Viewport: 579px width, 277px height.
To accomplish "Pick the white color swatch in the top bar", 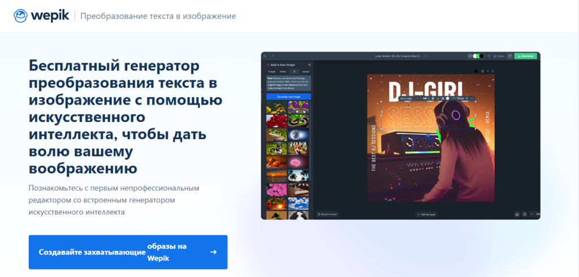I will point(475,56).
